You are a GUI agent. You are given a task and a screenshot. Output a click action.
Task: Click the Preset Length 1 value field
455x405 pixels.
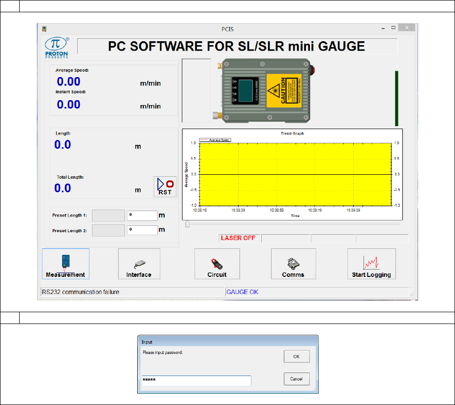coord(142,216)
